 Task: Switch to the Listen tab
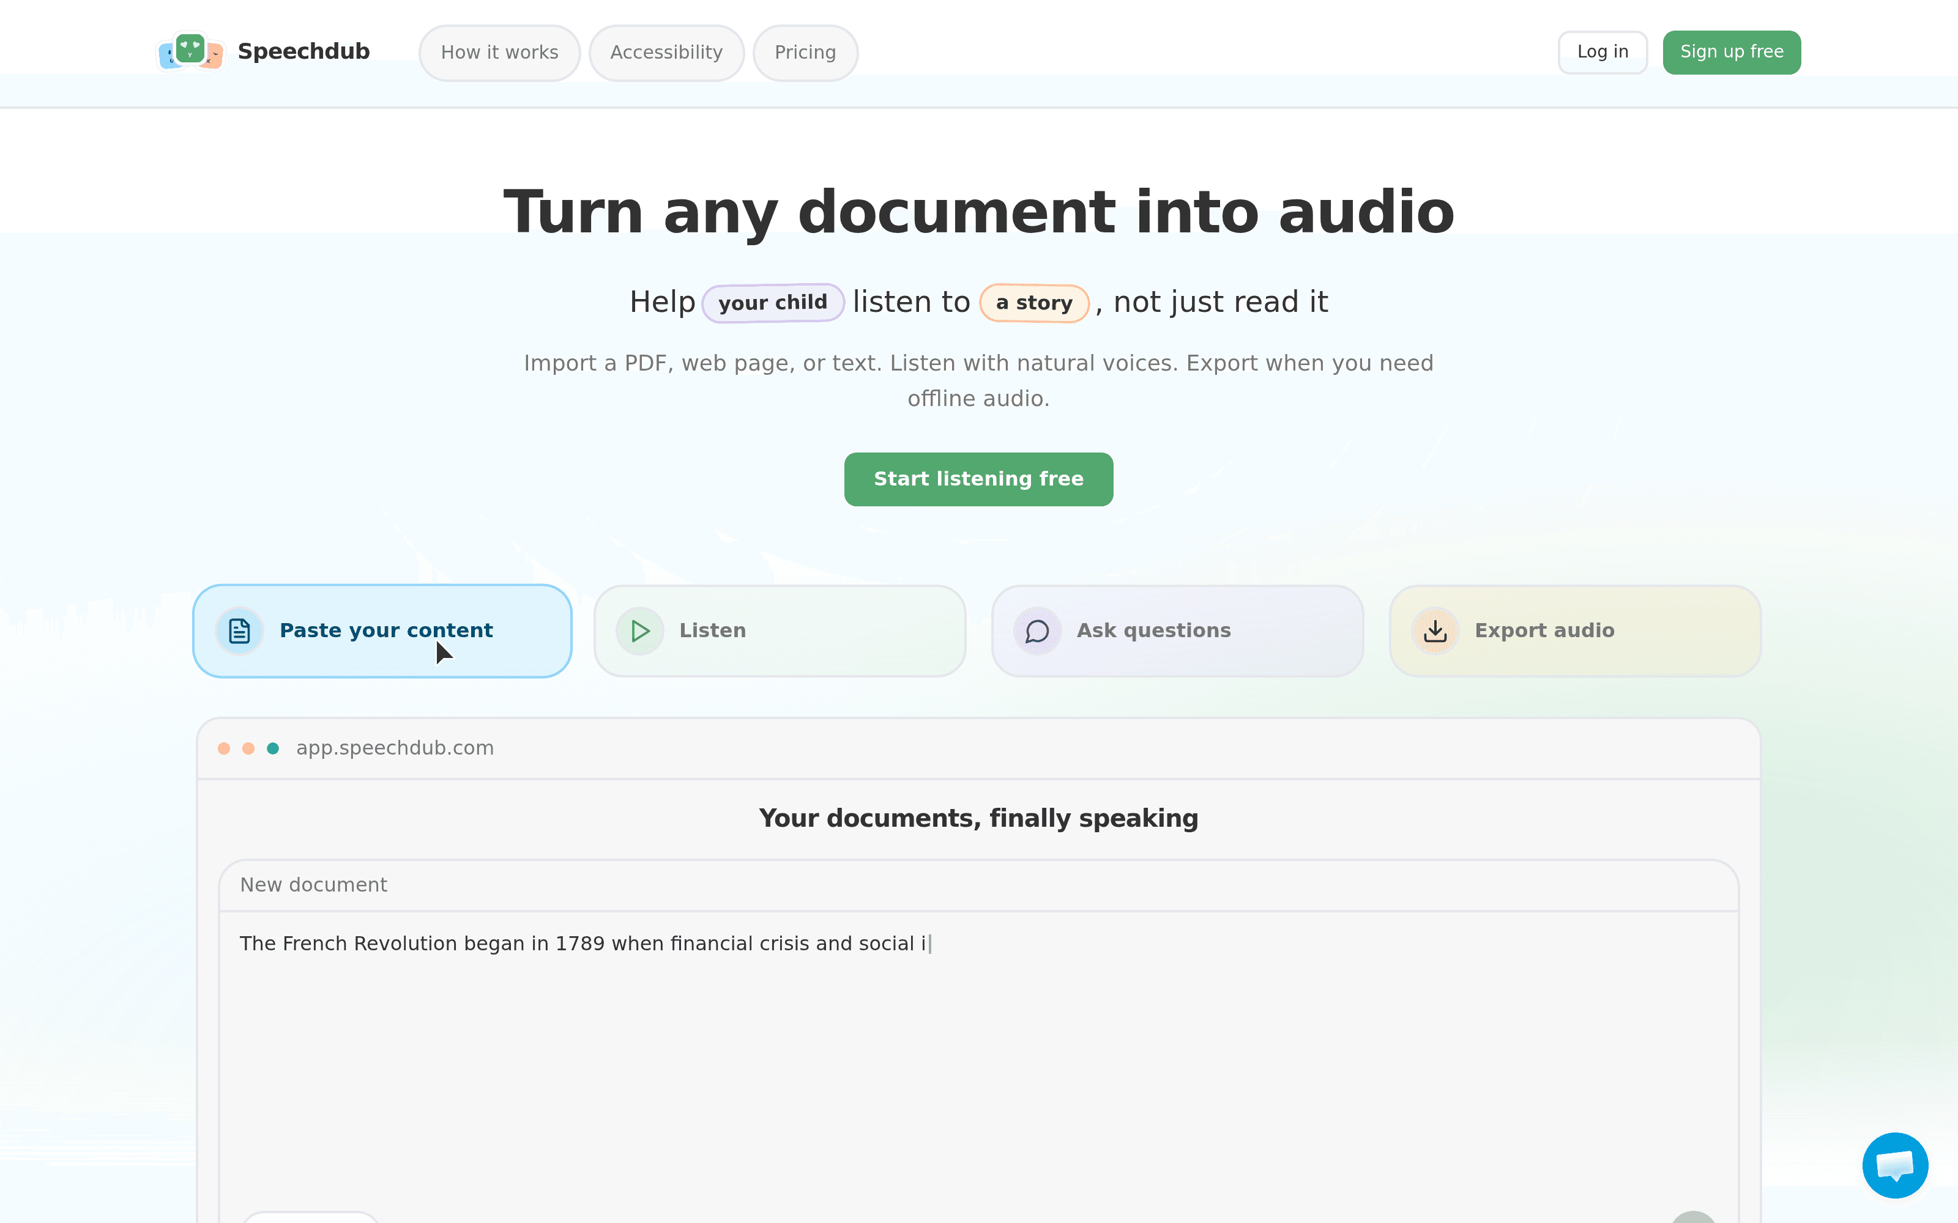point(779,631)
